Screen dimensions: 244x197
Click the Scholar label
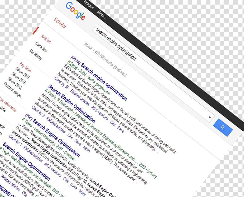pyautogui.click(x=60, y=23)
